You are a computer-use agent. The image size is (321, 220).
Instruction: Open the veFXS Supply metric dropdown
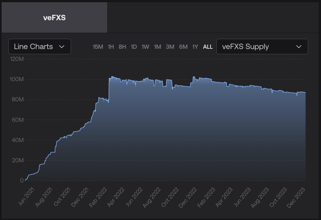coord(262,47)
